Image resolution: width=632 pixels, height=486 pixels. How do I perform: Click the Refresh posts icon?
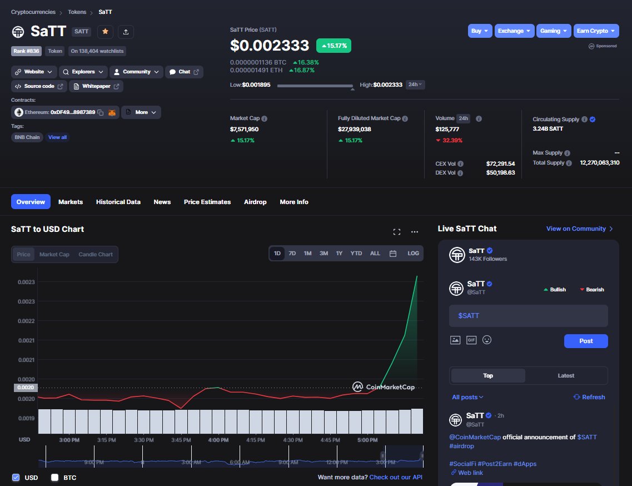(x=577, y=397)
